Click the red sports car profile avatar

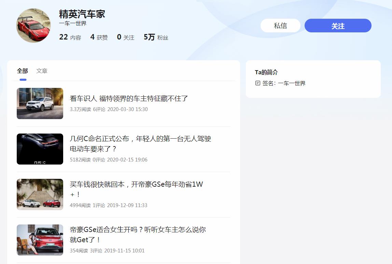tap(33, 26)
